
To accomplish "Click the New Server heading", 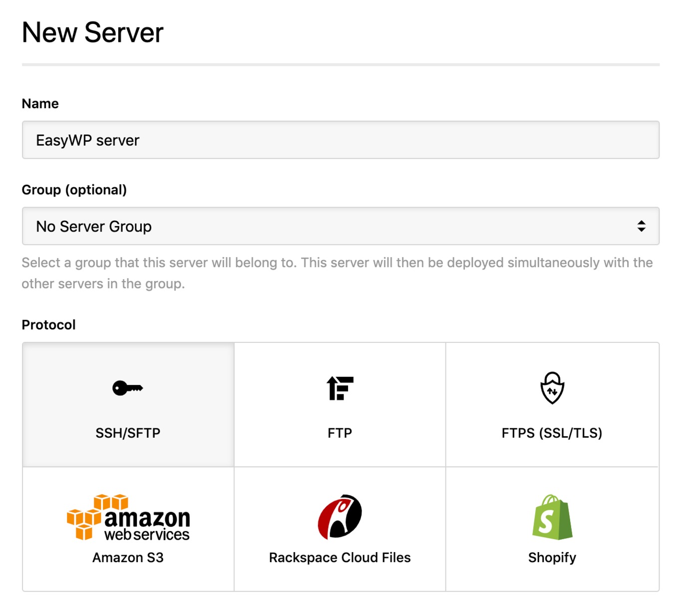I will (93, 32).
